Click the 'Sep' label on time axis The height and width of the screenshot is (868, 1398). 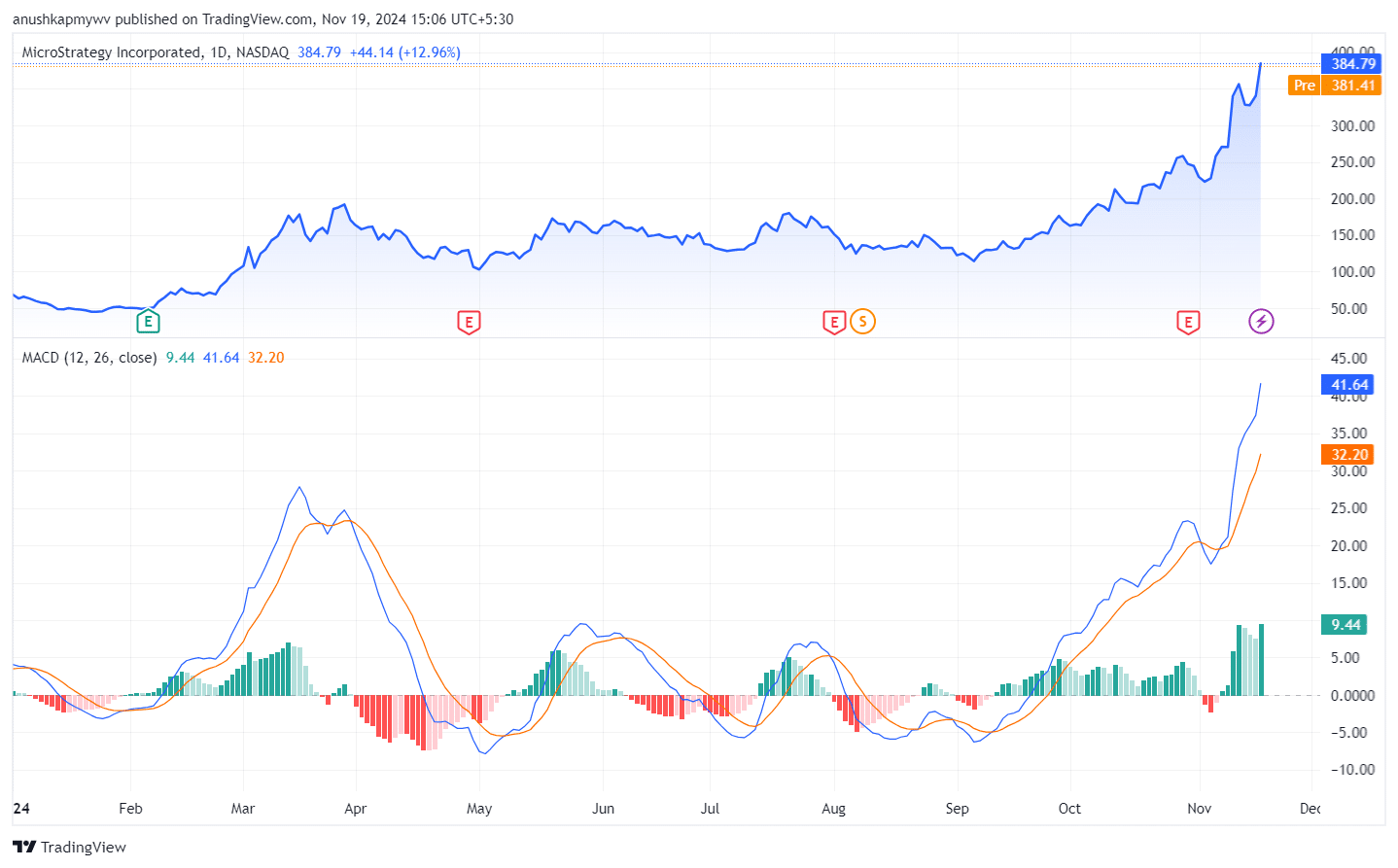coord(958,809)
